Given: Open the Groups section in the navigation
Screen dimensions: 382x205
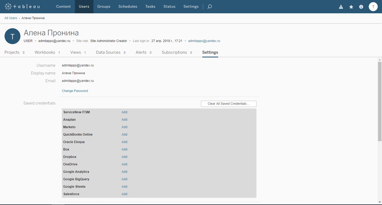Looking at the screenshot, I should [104, 6].
